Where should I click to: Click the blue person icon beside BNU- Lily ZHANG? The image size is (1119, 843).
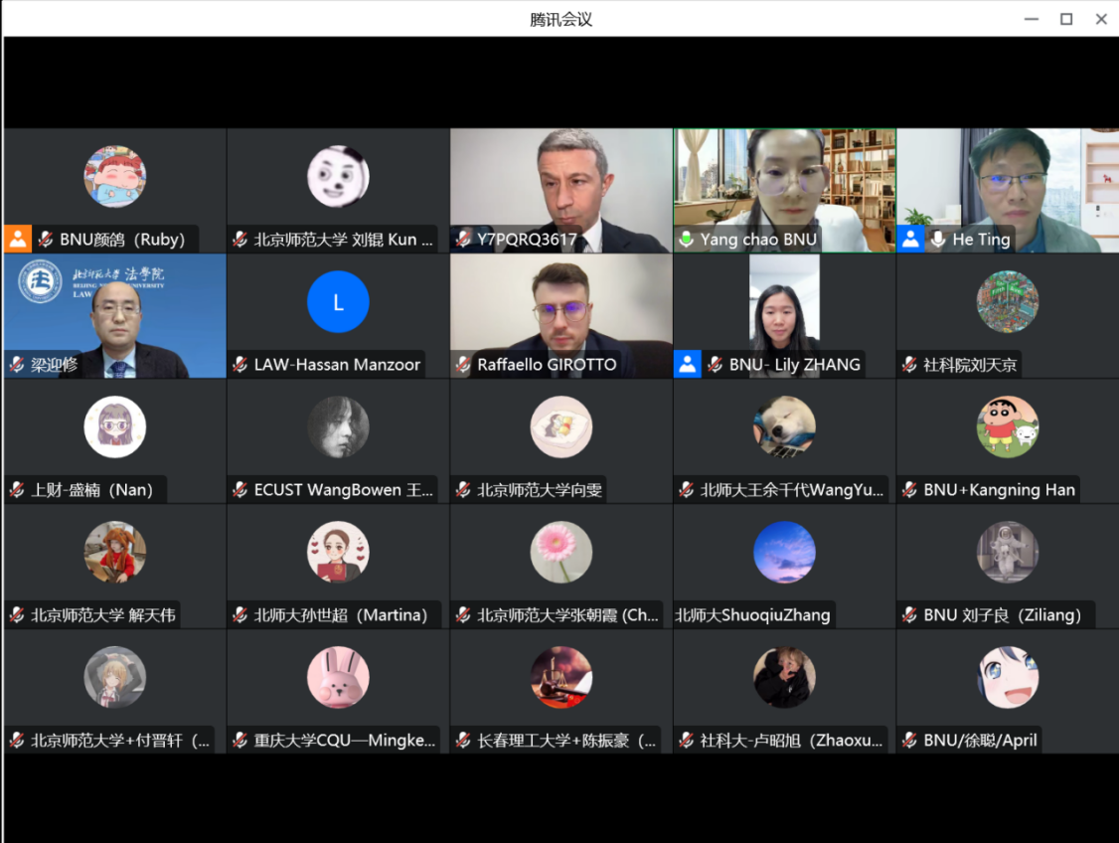click(688, 364)
